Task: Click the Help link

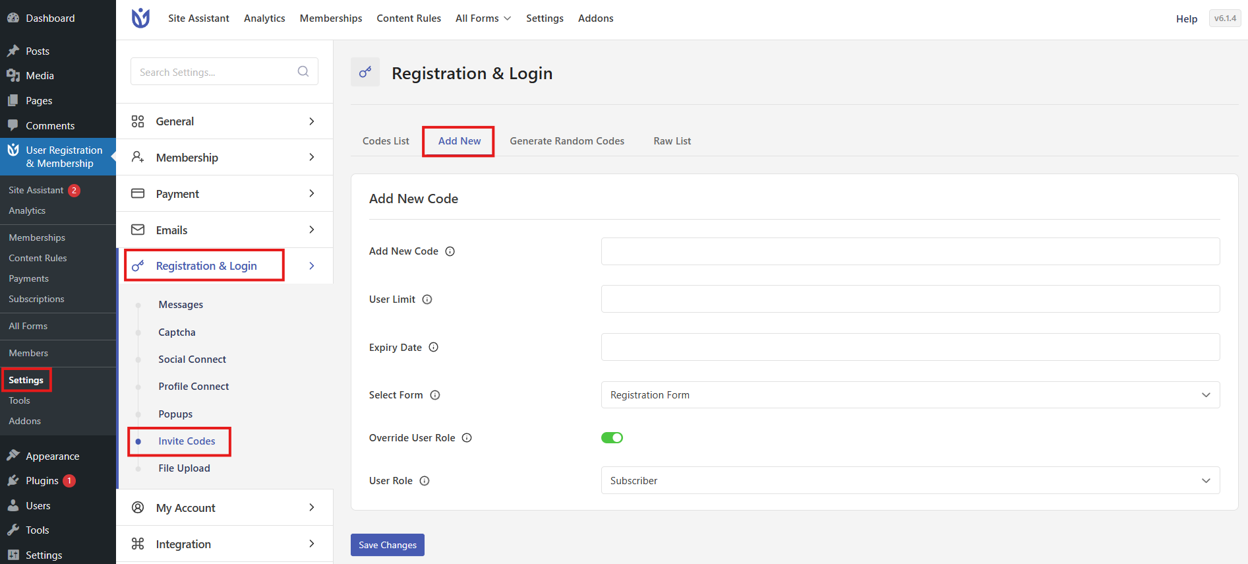Action: point(1187,18)
